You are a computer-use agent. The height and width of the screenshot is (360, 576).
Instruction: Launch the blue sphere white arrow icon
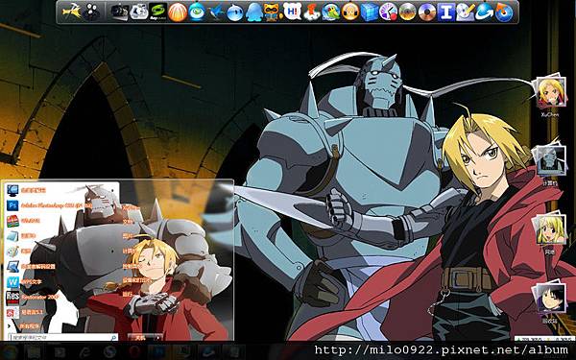coord(485,12)
